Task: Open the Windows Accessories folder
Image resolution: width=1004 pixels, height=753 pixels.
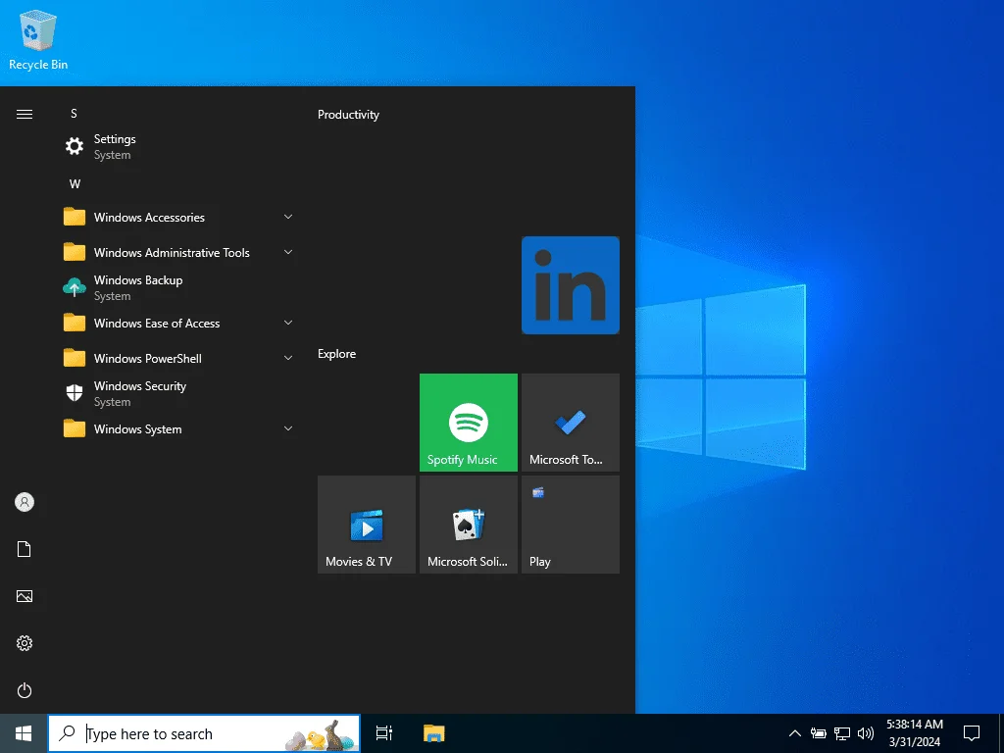Action: (178, 217)
